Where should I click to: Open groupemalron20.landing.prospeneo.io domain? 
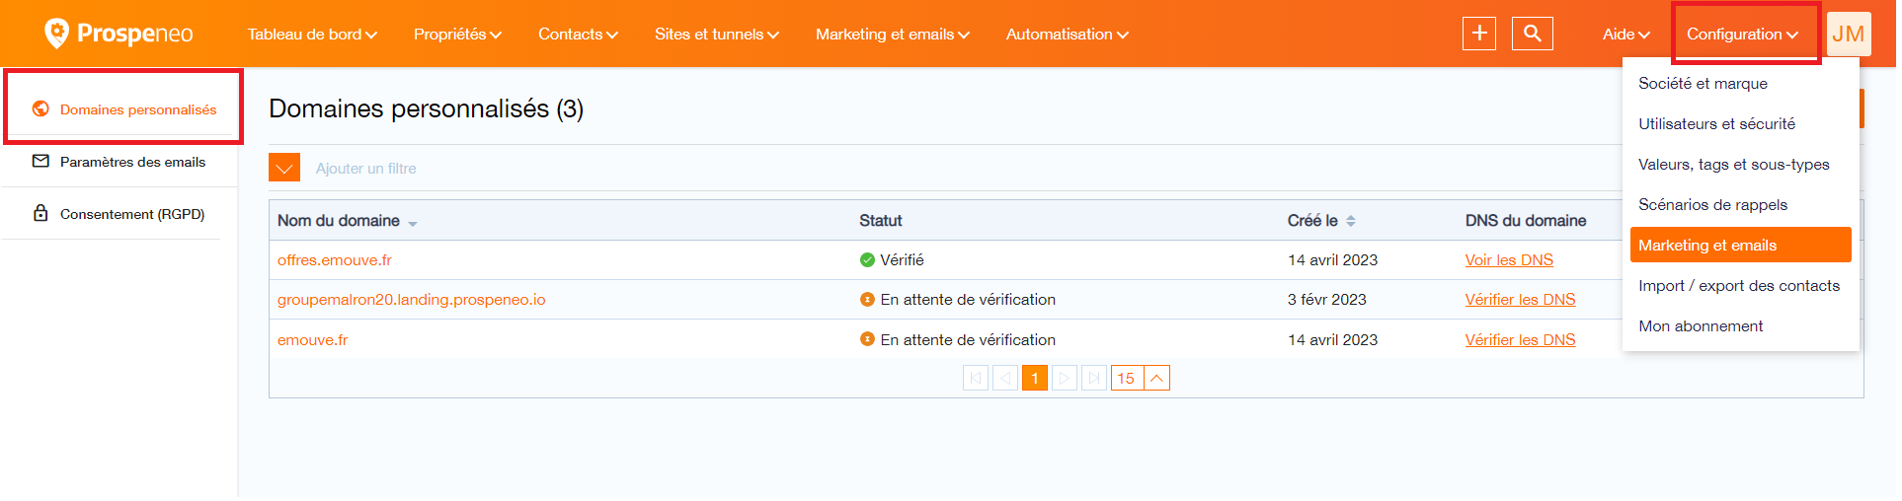[411, 300]
